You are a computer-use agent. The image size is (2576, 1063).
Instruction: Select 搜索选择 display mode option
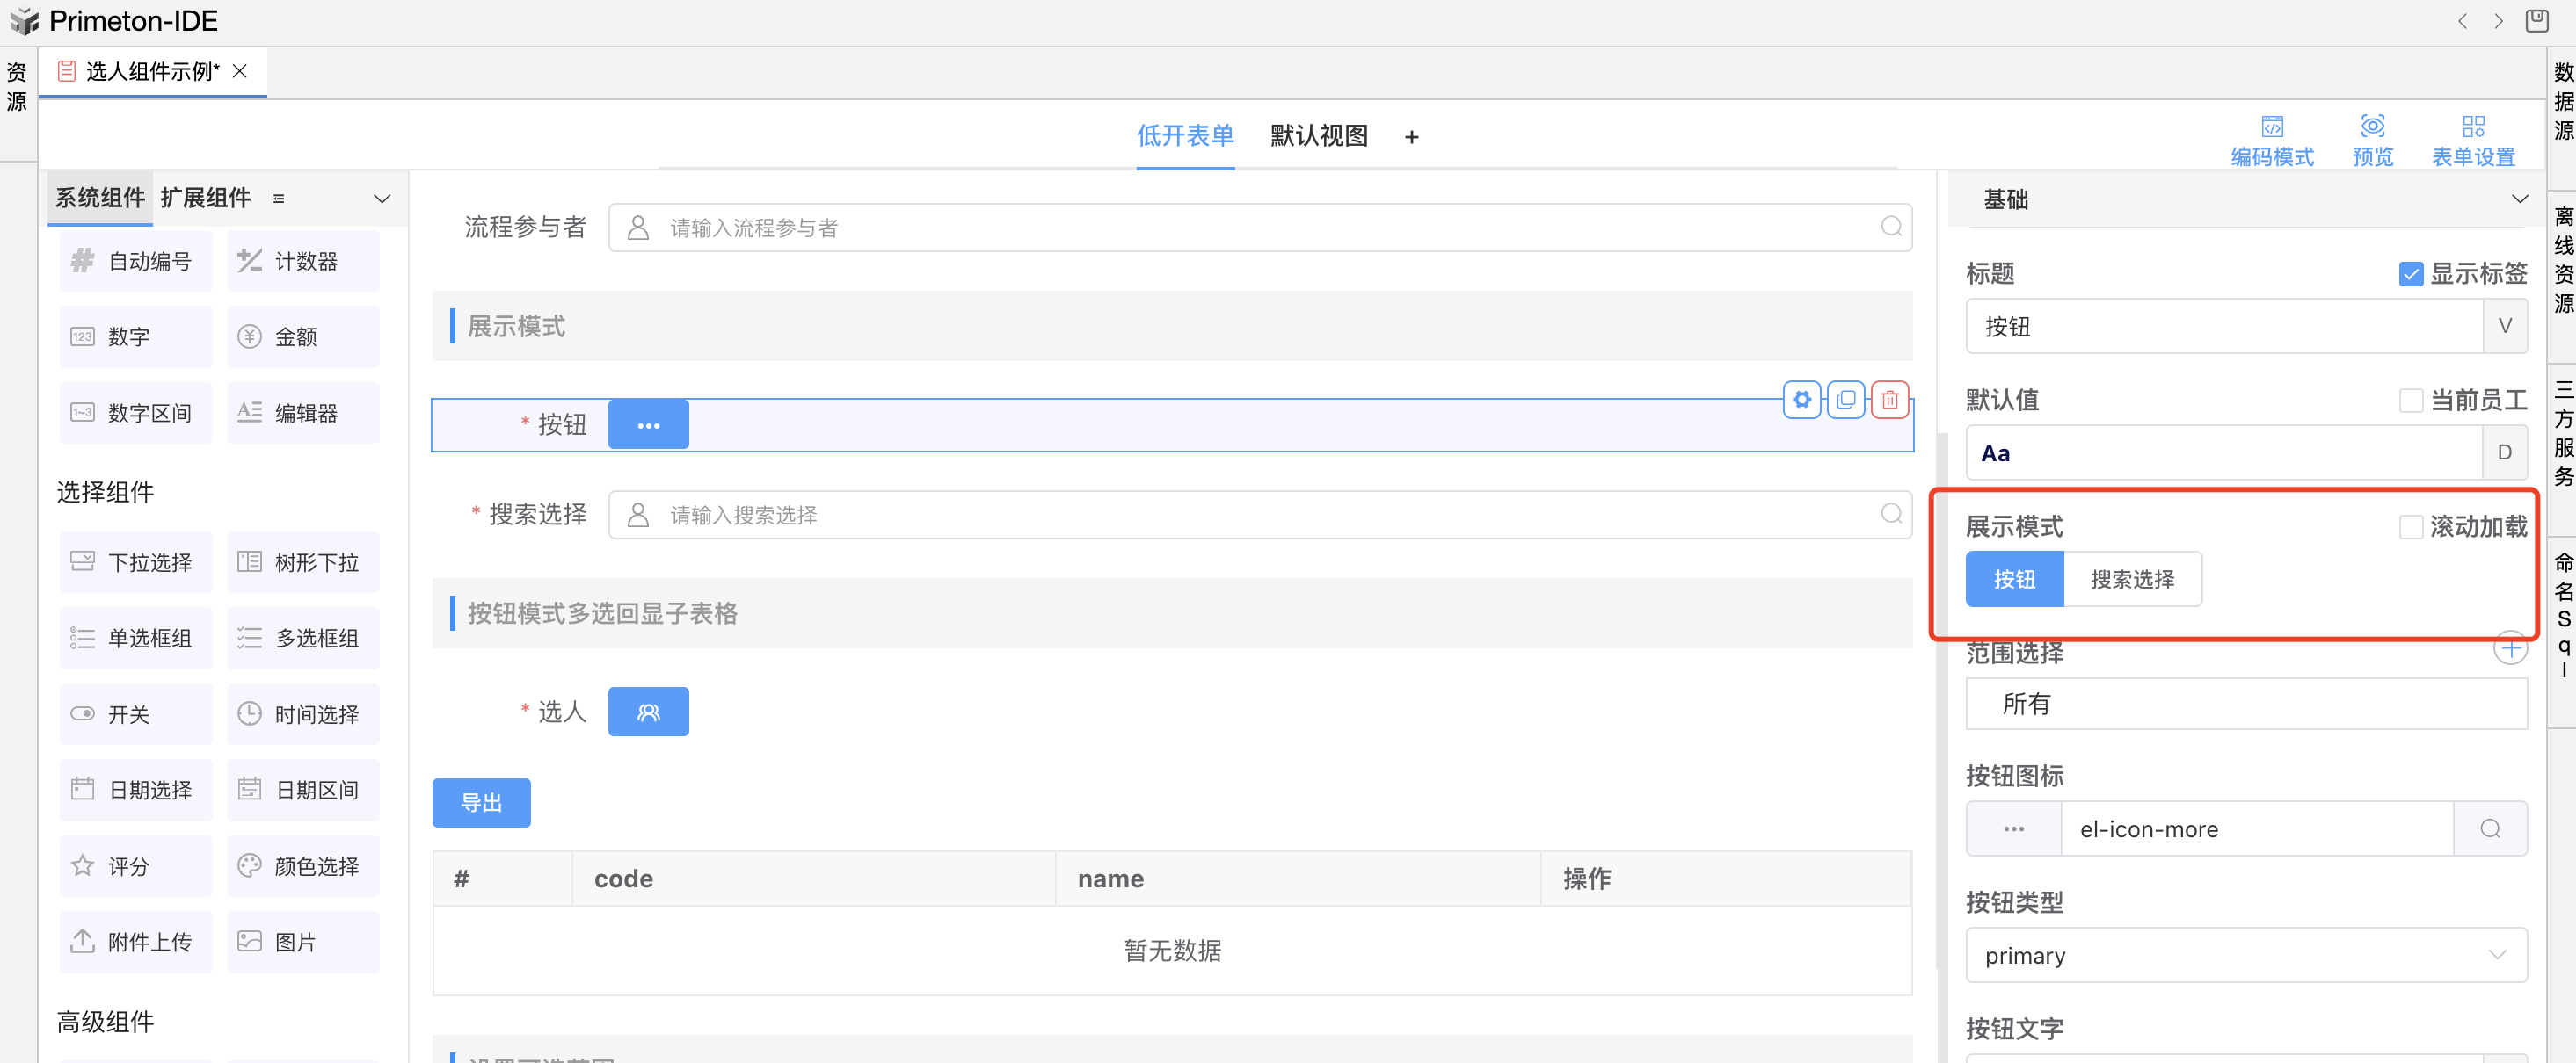point(2131,581)
